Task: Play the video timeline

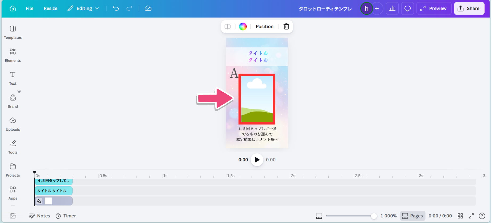Action: pyautogui.click(x=257, y=160)
